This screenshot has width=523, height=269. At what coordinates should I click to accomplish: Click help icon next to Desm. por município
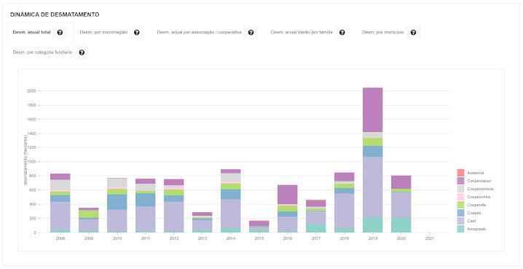[413, 32]
